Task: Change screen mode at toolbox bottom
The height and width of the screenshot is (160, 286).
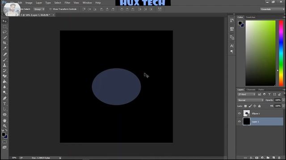Action: point(4,147)
